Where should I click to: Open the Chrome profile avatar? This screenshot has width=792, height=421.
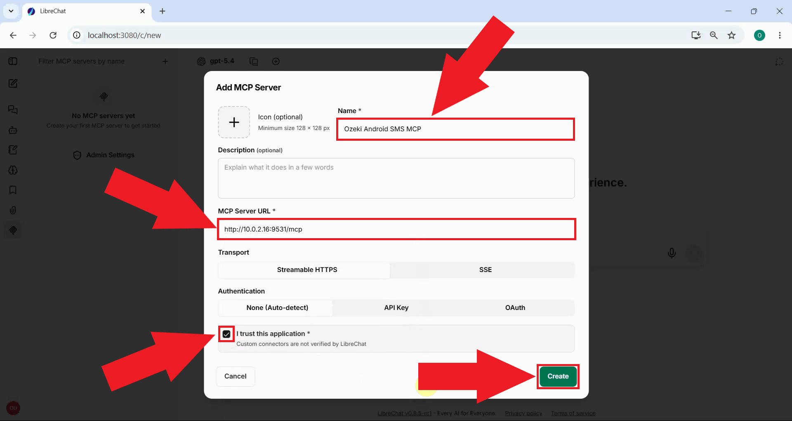[759, 35]
